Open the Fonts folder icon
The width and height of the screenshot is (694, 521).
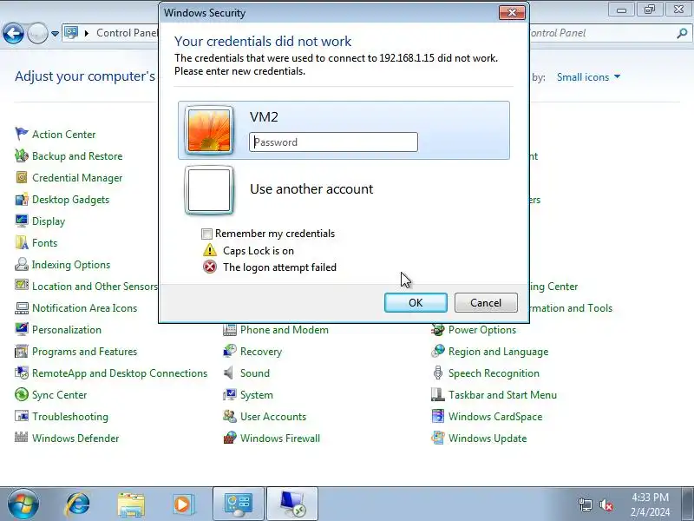point(21,242)
